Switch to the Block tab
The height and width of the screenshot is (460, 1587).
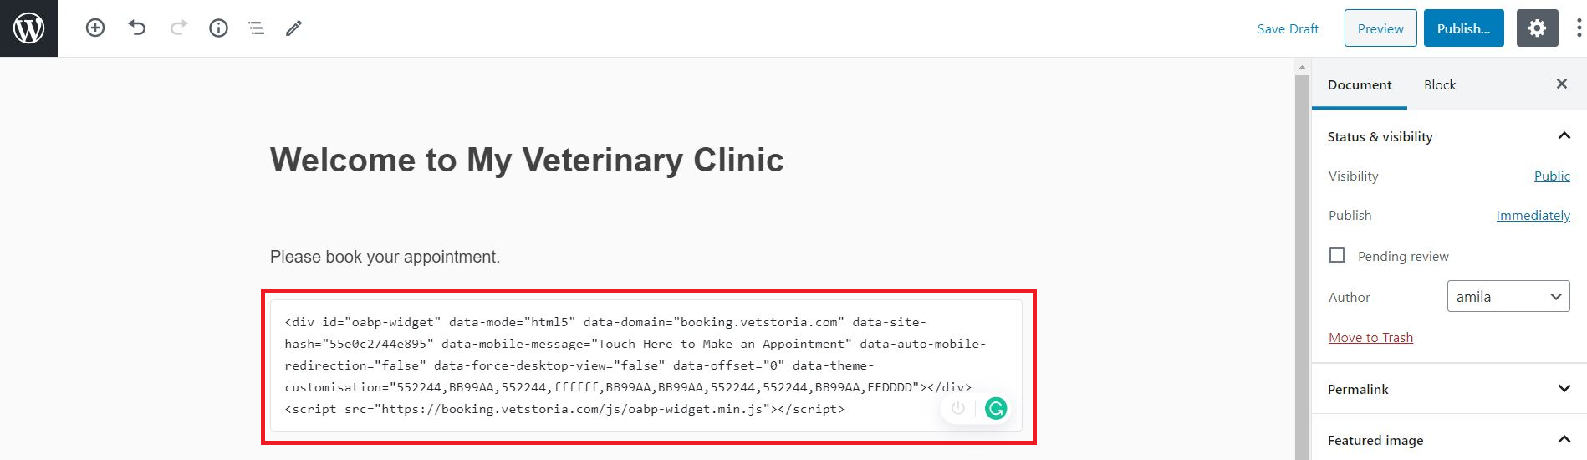1439,84
